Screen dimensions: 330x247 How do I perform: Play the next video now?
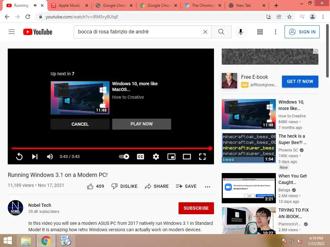point(141,124)
